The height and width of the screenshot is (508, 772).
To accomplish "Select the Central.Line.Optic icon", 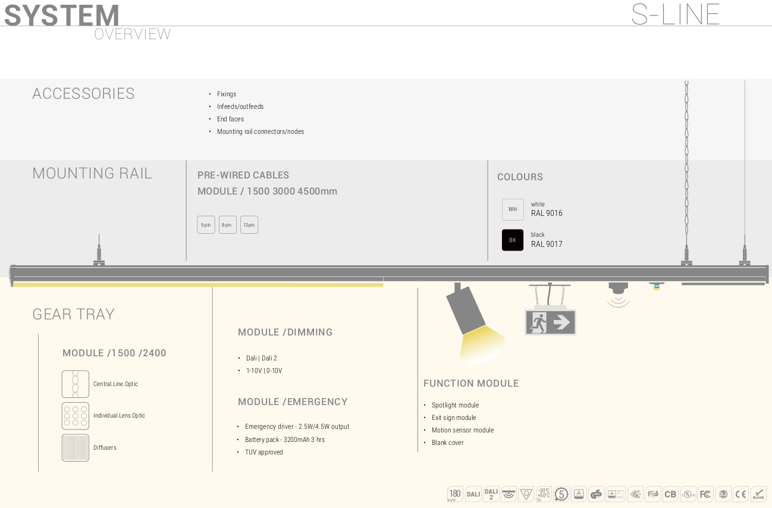I will [76, 384].
